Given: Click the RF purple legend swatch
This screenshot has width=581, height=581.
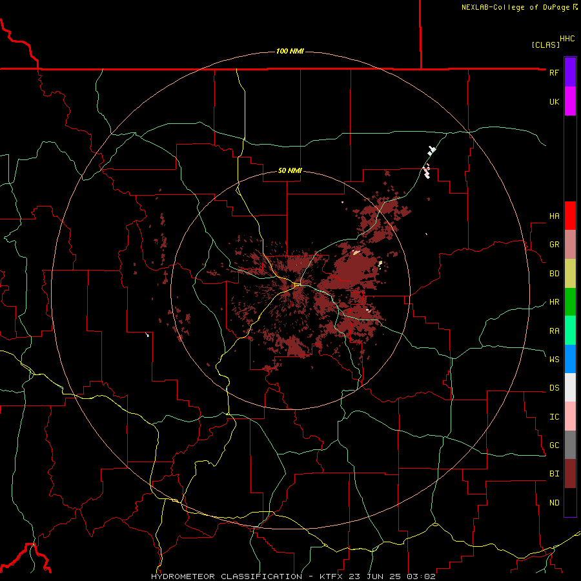Looking at the screenshot, I should pos(570,72).
